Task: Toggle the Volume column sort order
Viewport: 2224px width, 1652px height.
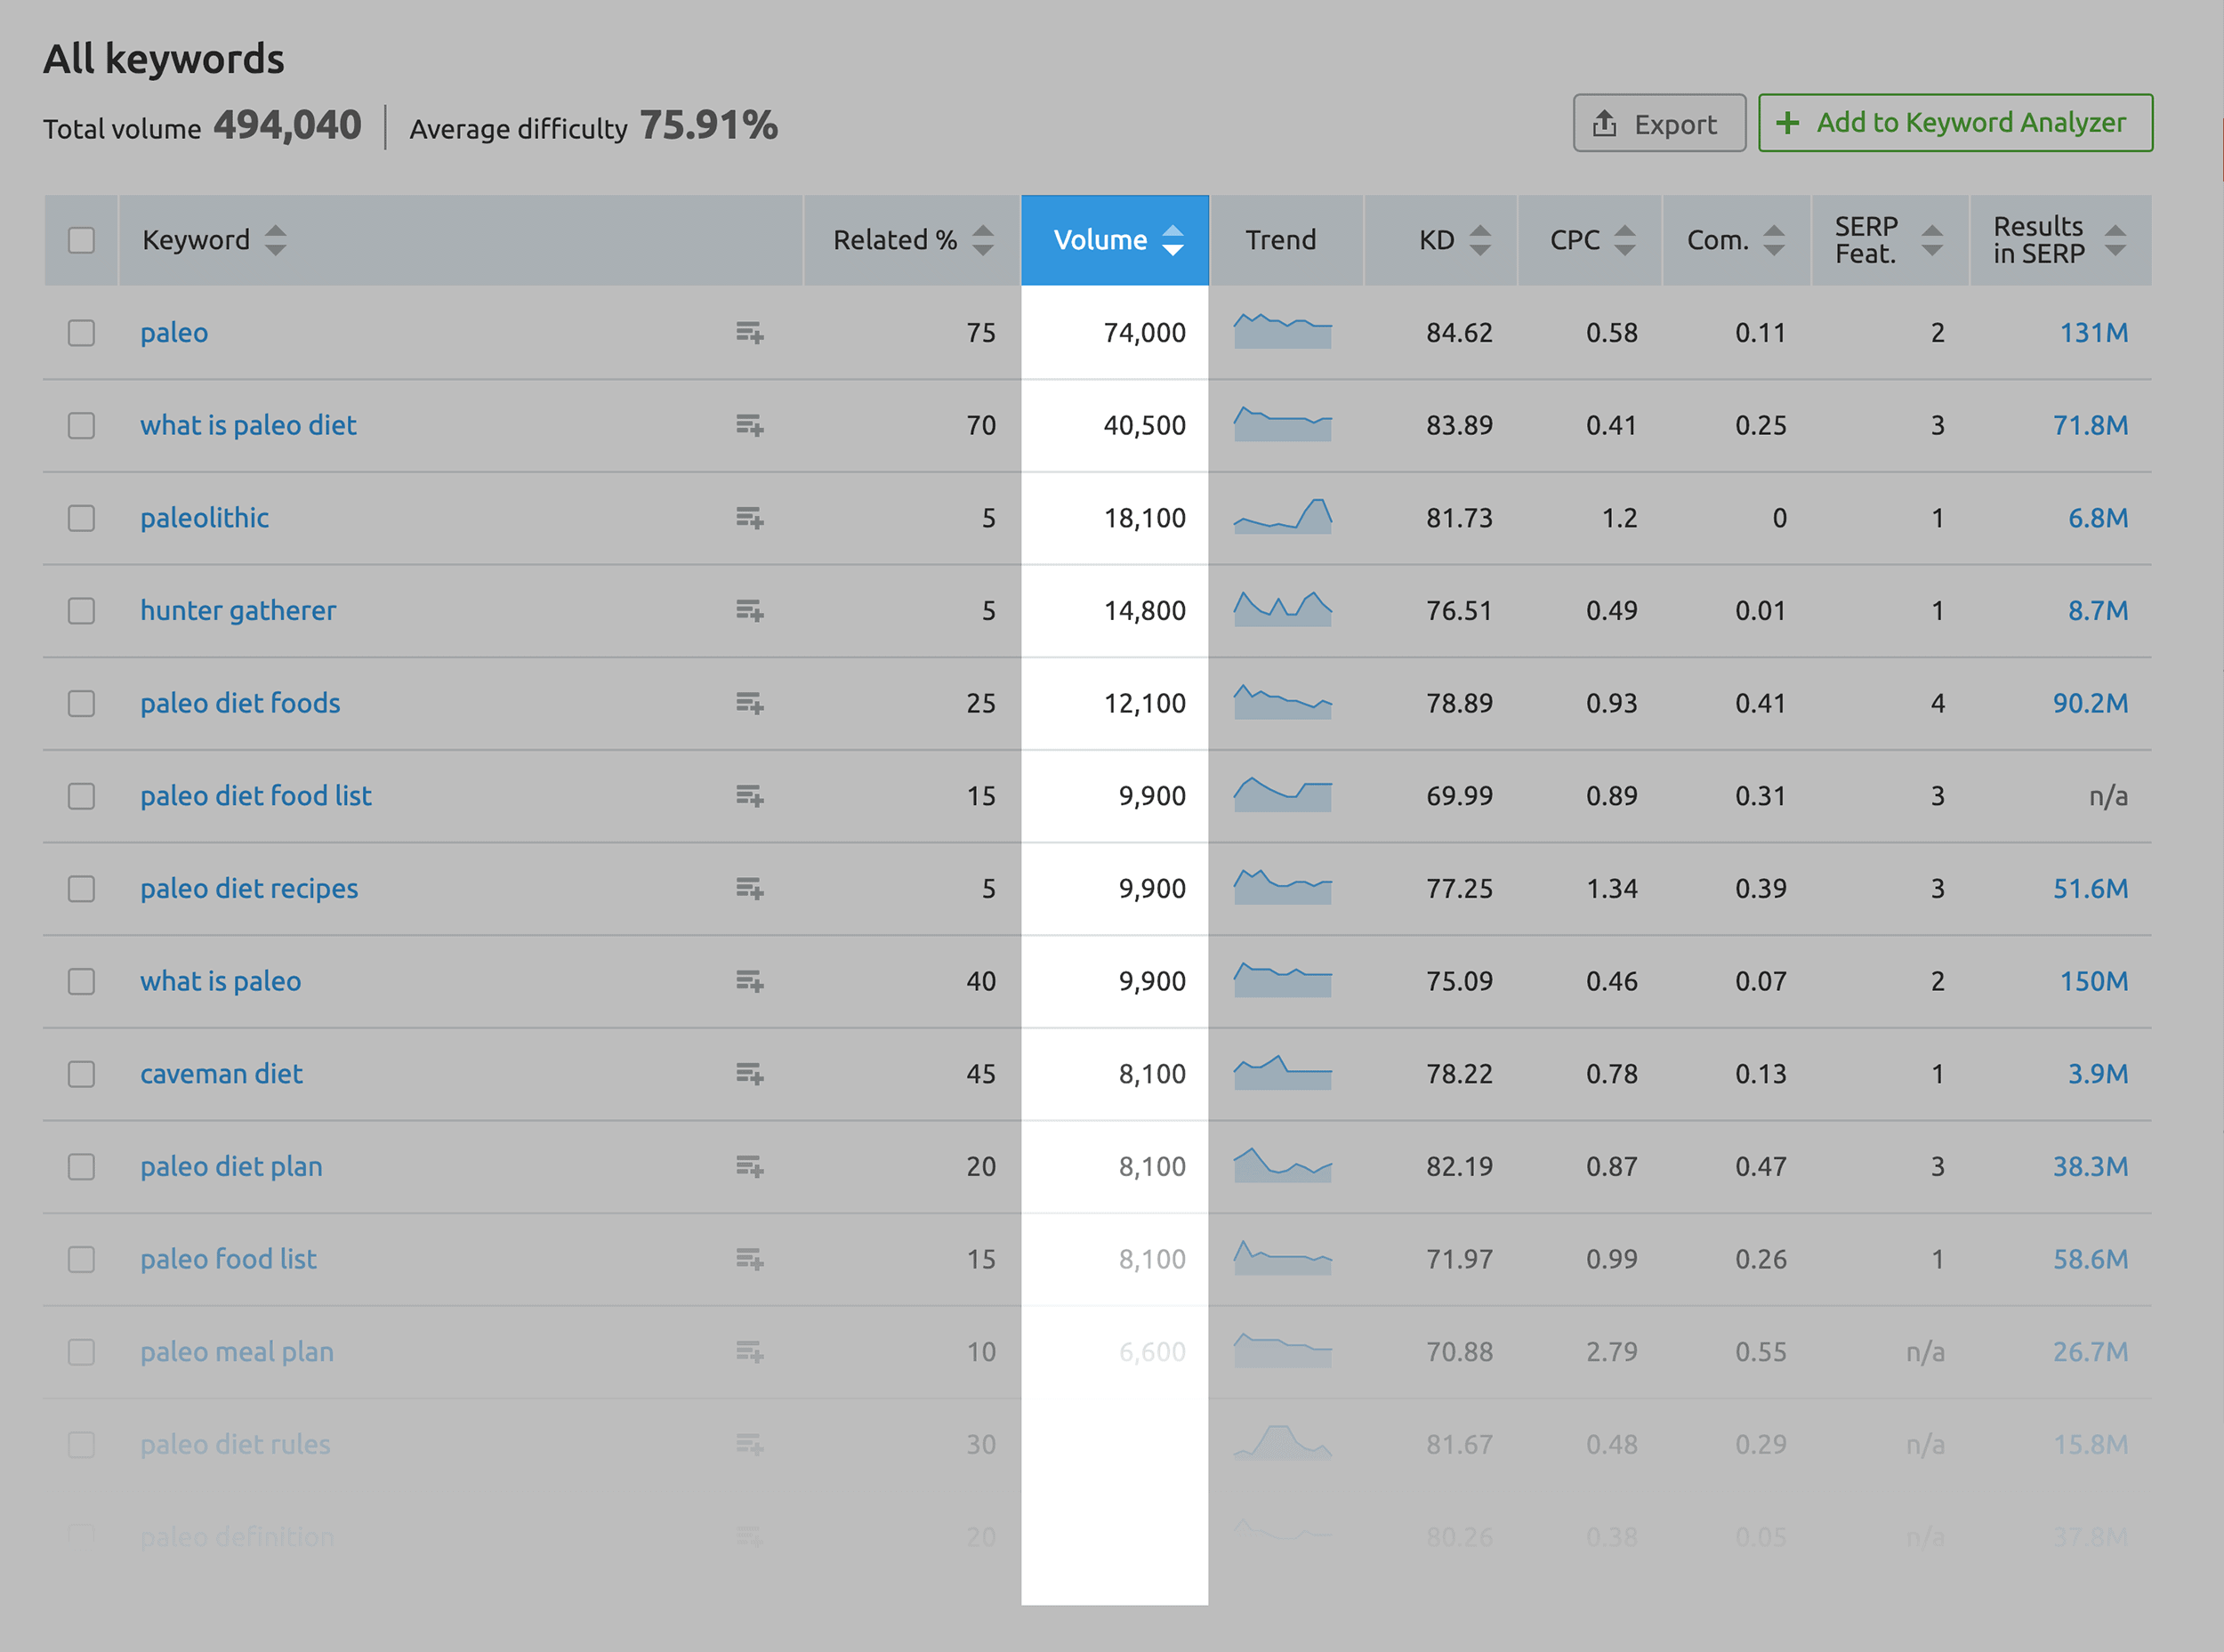Action: click(x=1110, y=241)
